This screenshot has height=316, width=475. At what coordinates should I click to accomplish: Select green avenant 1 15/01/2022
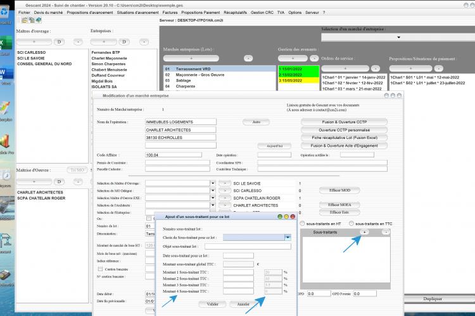(299, 69)
